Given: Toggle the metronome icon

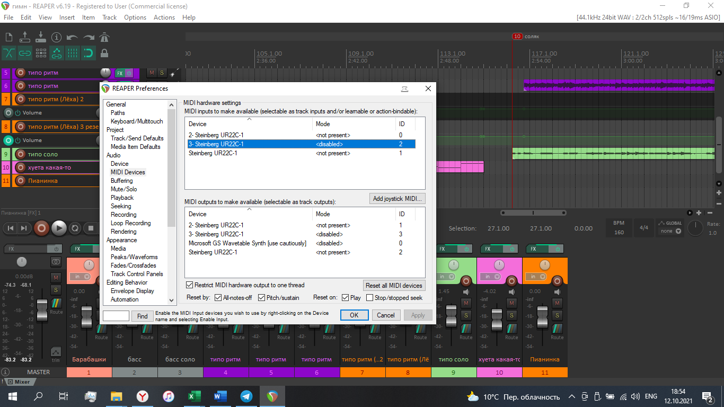Looking at the screenshot, I should pyautogui.click(x=104, y=37).
